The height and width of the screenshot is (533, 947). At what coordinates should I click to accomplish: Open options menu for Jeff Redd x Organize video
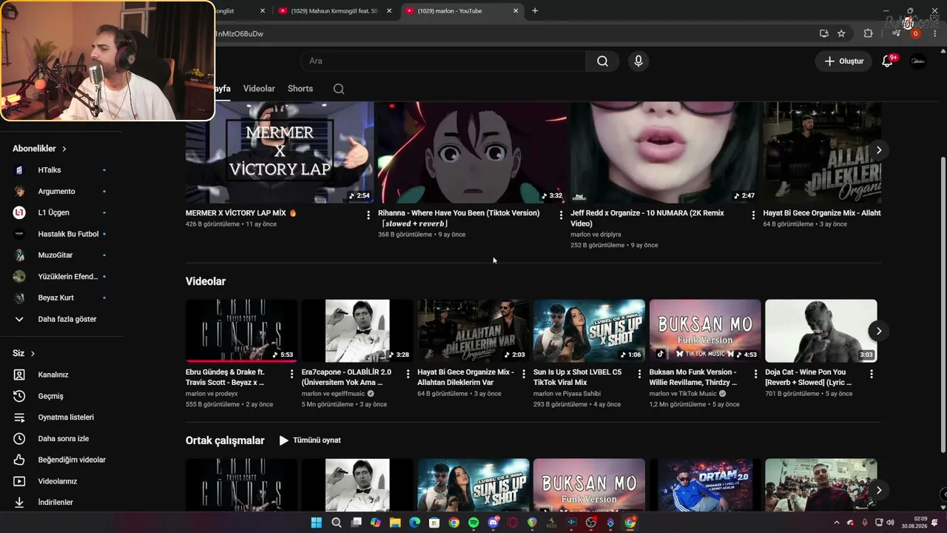(x=754, y=215)
